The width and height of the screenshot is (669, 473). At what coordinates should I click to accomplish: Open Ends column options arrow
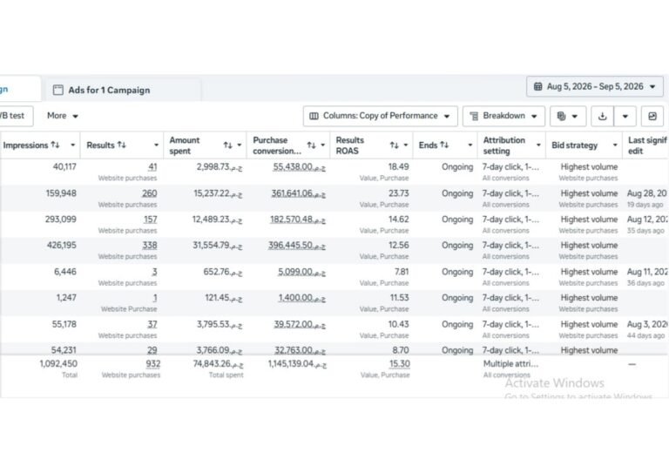[470, 145]
